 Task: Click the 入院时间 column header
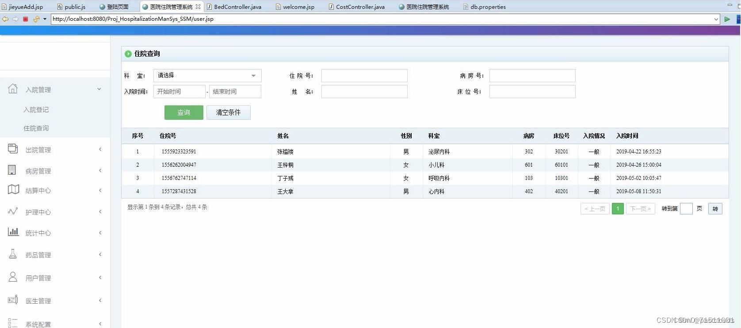tap(627, 136)
